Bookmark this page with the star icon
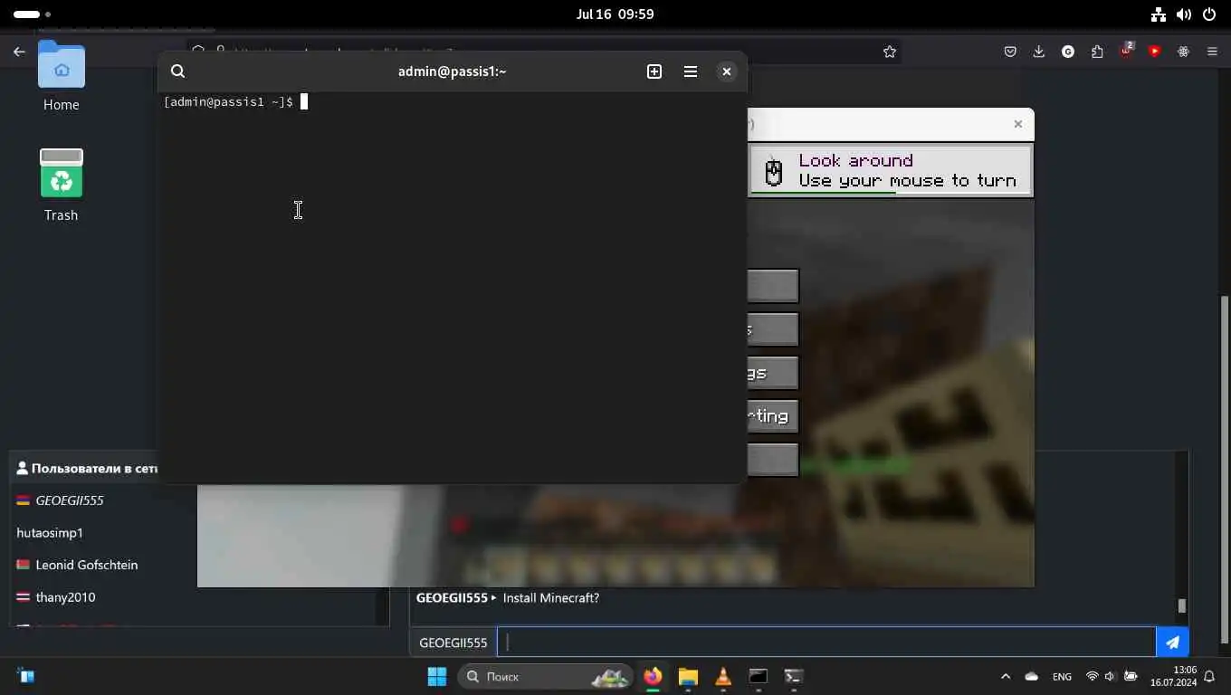This screenshot has height=695, width=1231. click(890, 52)
